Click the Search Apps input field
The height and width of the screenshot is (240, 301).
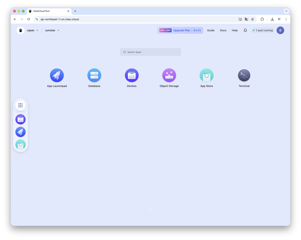tap(150, 52)
